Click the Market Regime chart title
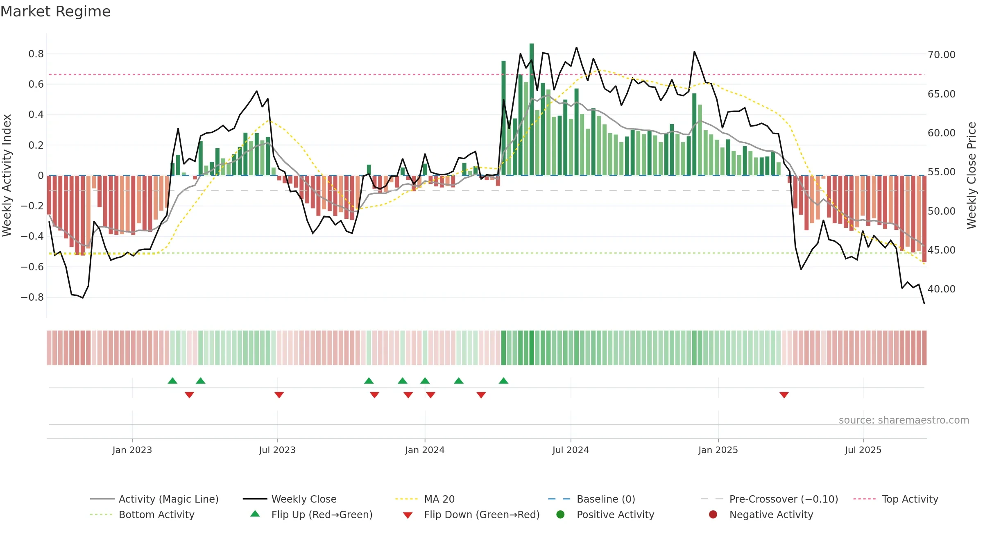The width and height of the screenshot is (983, 553). click(56, 11)
